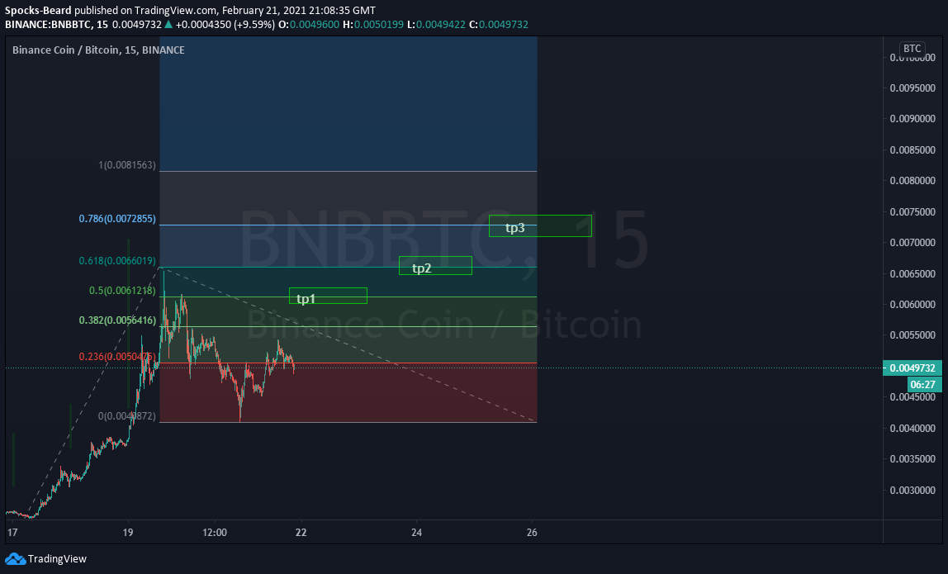
Task: Click the 0.0060000 price axis label
Action: click(912, 304)
